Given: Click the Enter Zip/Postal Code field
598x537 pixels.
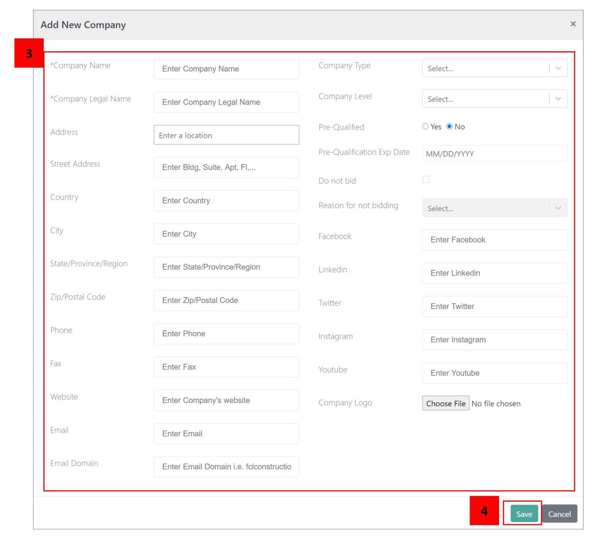Looking at the screenshot, I should pyautogui.click(x=226, y=300).
